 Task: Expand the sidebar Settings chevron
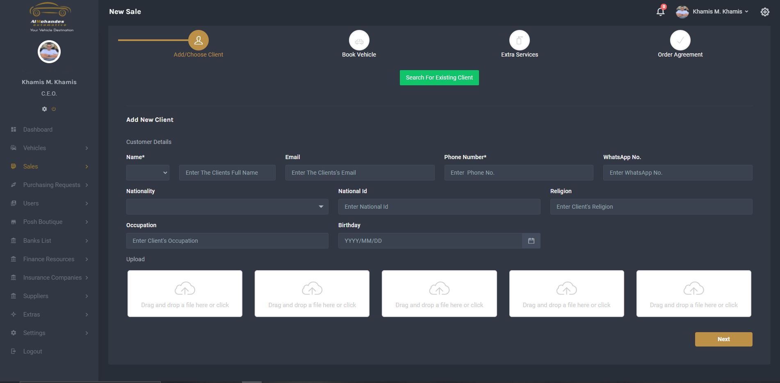point(87,333)
